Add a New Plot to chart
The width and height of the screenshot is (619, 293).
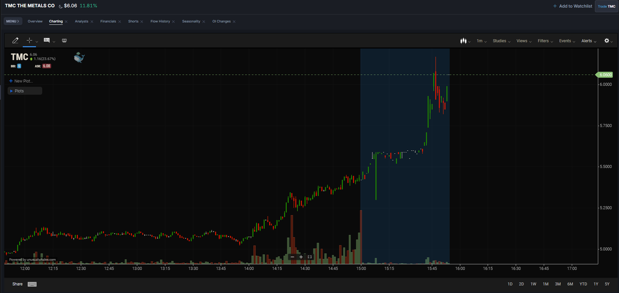point(21,81)
